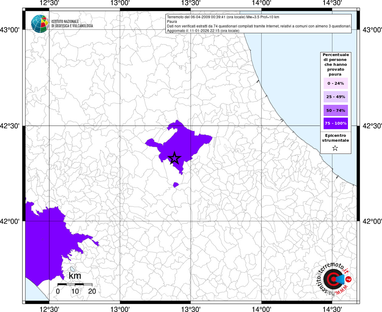Click the bottom axis label 13°30'
382x312 pixels.
point(191,309)
